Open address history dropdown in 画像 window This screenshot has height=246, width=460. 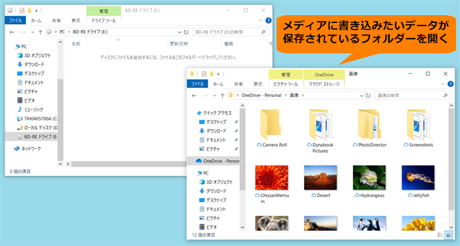[x=361, y=96]
